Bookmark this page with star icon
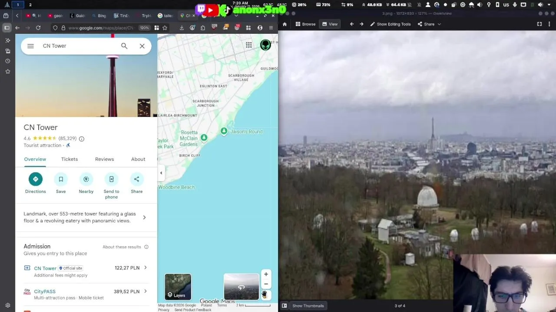The height and width of the screenshot is (312, 556). (165, 28)
